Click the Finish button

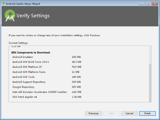click(147, 113)
